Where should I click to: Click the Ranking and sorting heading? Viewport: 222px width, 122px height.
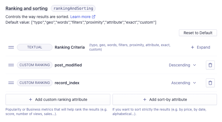pos(26,9)
